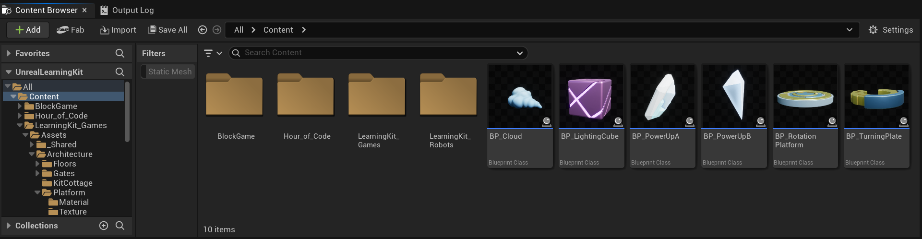Select the LearningKit_Robots folder thumbnail

pos(448,95)
